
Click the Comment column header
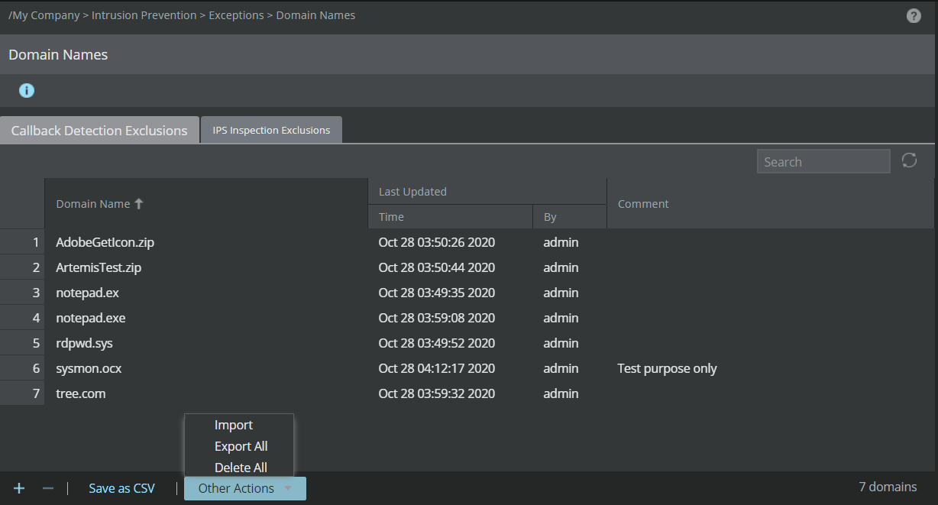click(771, 204)
